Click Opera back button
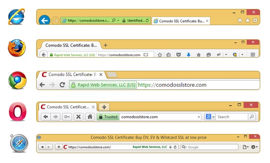The image size is (270, 163). click(46, 117)
